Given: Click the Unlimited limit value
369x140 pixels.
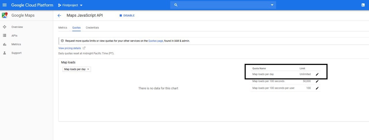Looking at the screenshot, I should point(305,74).
